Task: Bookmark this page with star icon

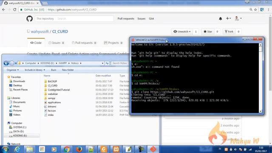Action: pos(255,9)
